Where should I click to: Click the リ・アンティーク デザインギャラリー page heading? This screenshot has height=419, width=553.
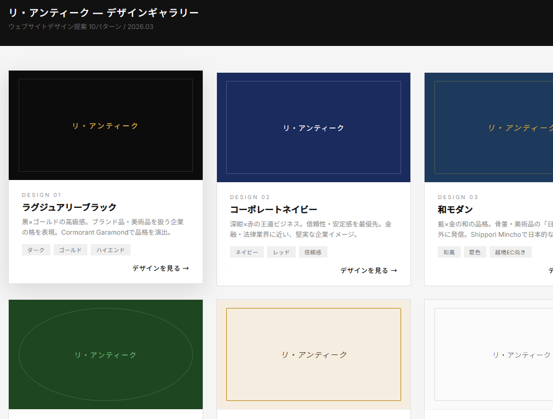pyautogui.click(x=104, y=13)
